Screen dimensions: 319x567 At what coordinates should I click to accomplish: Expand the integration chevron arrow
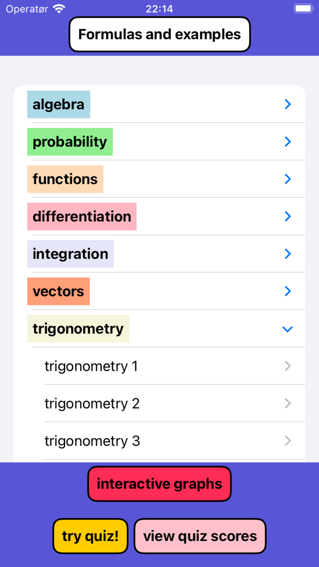(287, 254)
